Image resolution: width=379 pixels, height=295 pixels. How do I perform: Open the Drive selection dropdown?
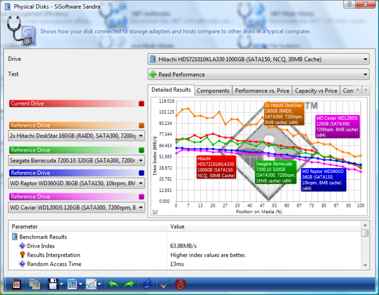click(258, 59)
